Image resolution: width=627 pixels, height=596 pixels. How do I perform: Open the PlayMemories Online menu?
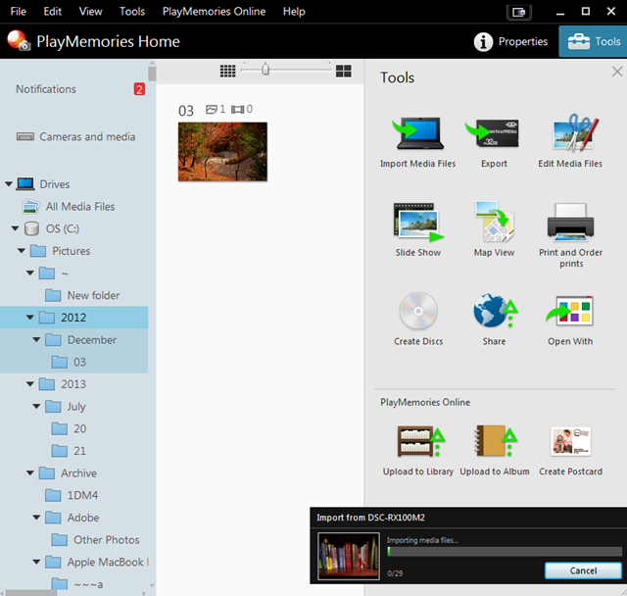click(x=214, y=11)
